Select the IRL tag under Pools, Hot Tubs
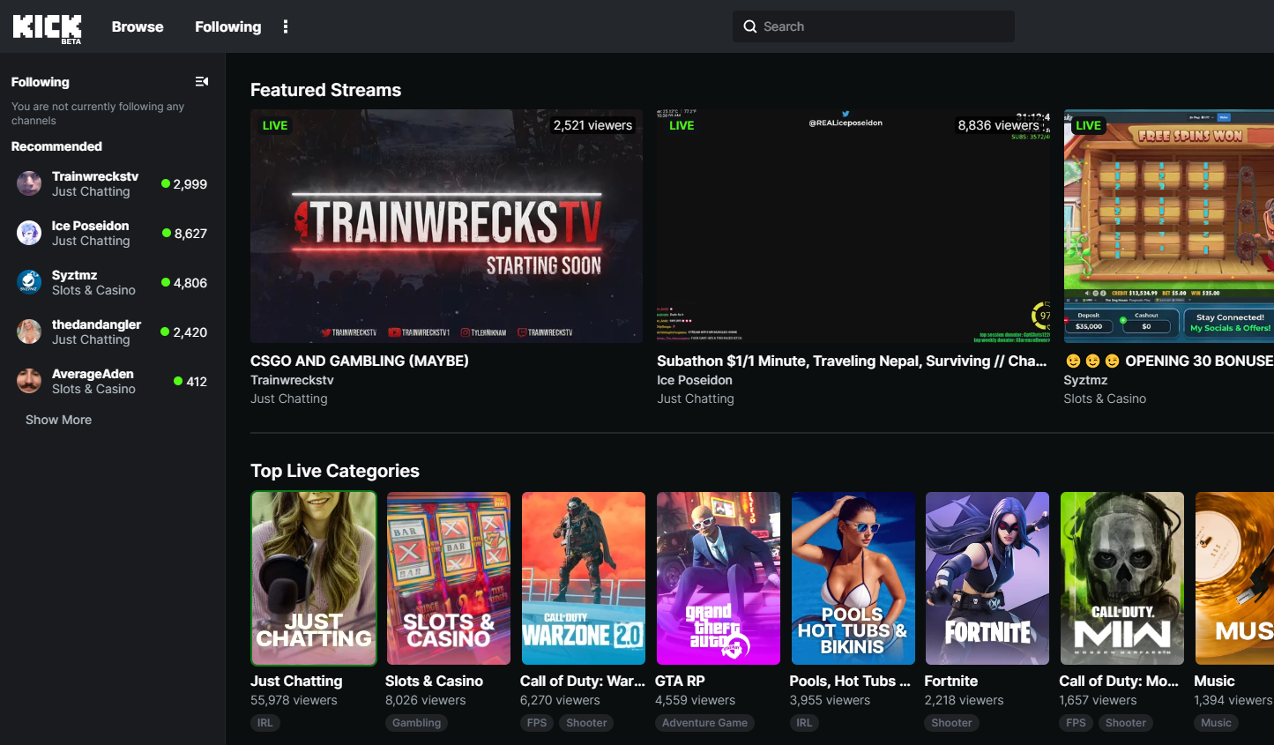 (804, 723)
